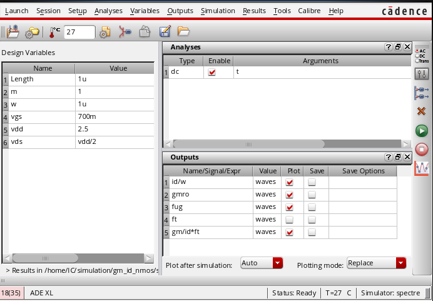Open the Calibre menu
The width and height of the screenshot is (433, 301).
coord(309,11)
